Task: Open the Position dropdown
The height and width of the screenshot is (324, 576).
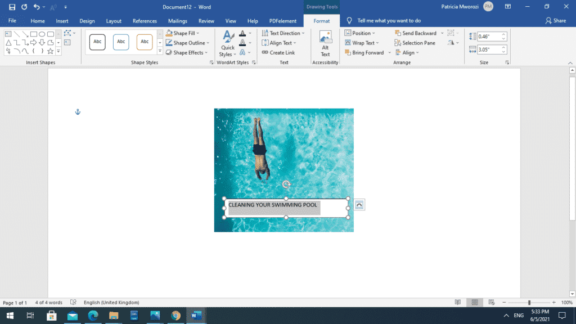Action: pyautogui.click(x=361, y=33)
